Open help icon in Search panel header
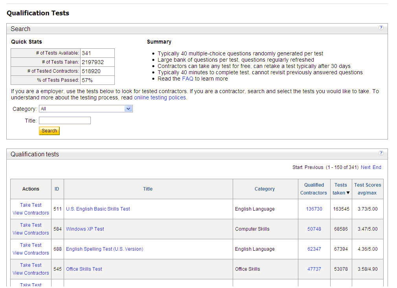Screen dimensions: 397x288 [x=381, y=28]
